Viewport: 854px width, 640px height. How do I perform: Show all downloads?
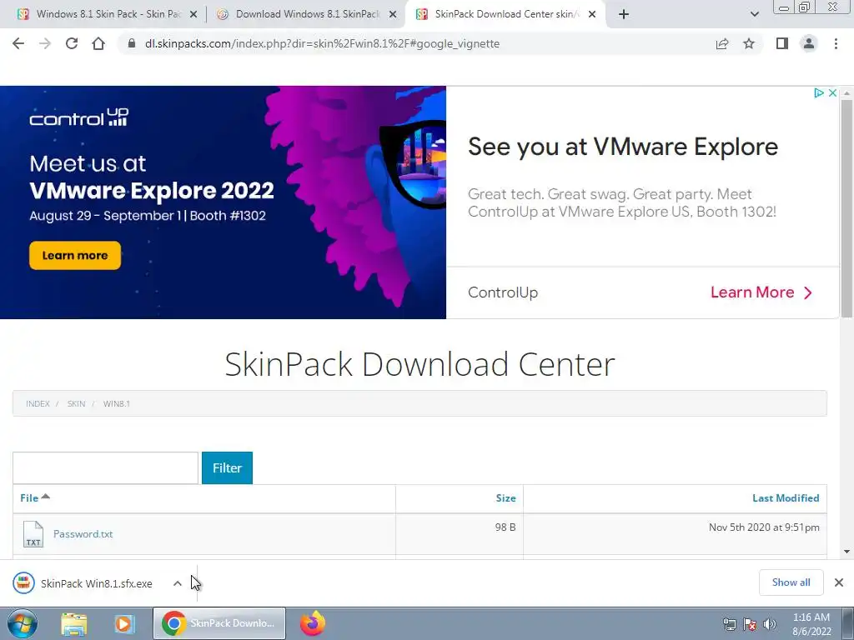click(791, 582)
